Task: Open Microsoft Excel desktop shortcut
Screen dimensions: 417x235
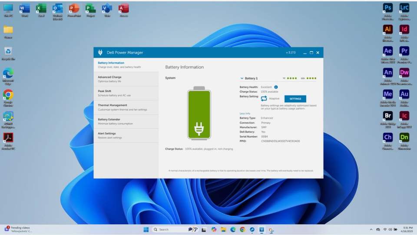Action: [x=41, y=8]
